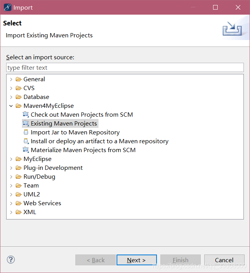This screenshot has height=273, width=250.
Task: Expand the Web Services category
Action: 11,203
